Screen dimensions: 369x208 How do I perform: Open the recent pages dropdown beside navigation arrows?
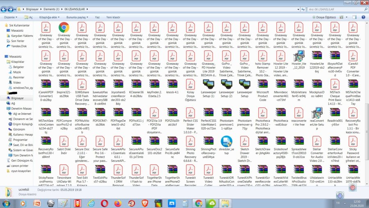coord(15,9)
